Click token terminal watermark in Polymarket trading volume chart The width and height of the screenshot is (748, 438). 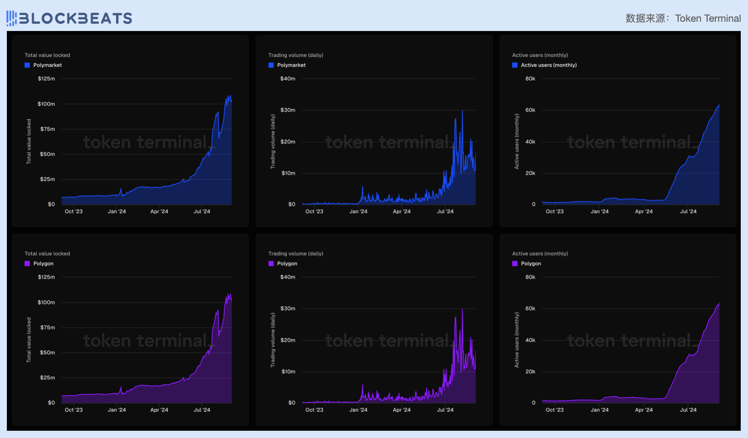(388, 142)
